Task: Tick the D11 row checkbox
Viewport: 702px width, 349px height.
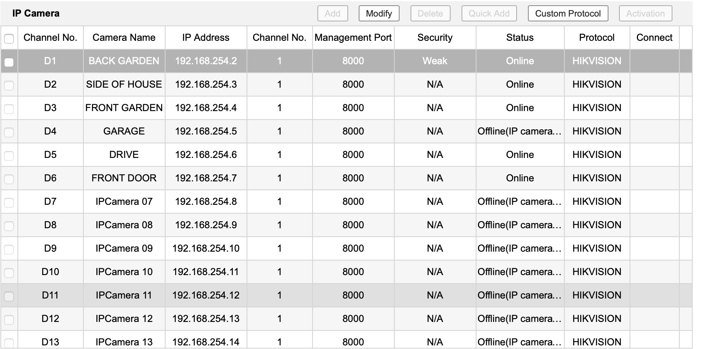Action: pyautogui.click(x=9, y=296)
